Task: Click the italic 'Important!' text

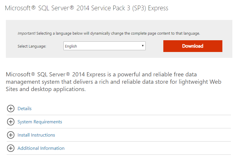Action: 26,33
